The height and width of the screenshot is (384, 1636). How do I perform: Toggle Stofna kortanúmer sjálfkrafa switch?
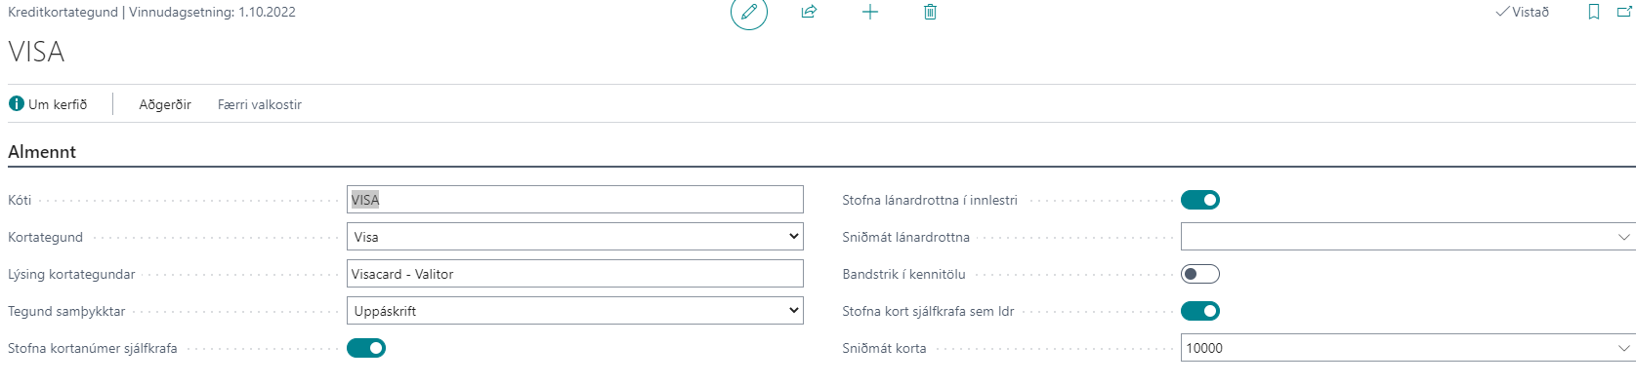[x=366, y=348]
